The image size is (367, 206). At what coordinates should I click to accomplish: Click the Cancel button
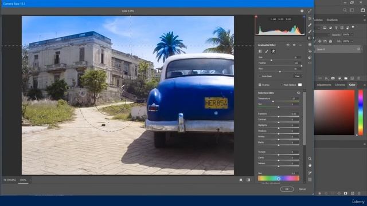[x=302, y=189]
